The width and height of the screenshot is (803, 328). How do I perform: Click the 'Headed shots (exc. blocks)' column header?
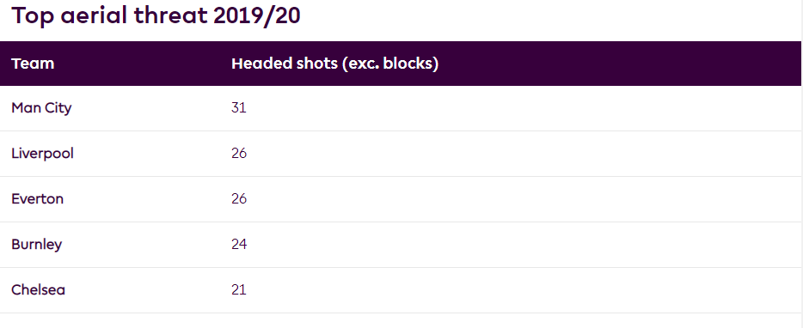pos(335,64)
